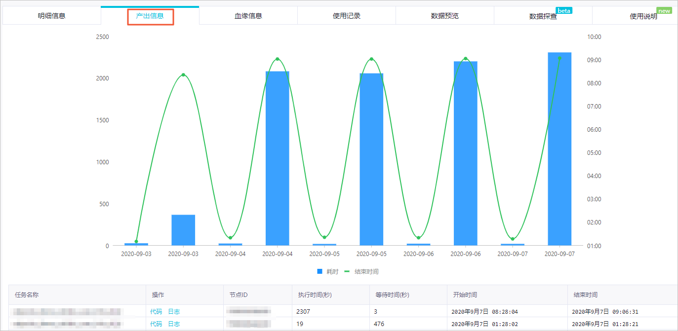Open 日志 for the 19-second task row
The width and height of the screenshot is (678, 331).
(174, 324)
